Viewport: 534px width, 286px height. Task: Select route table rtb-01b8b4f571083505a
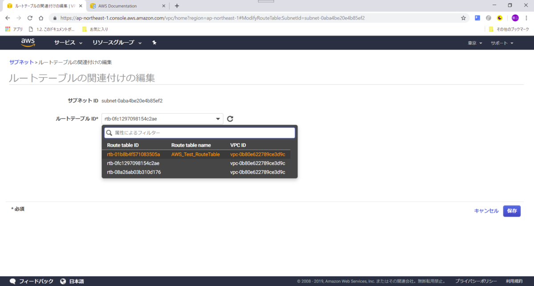196,154
